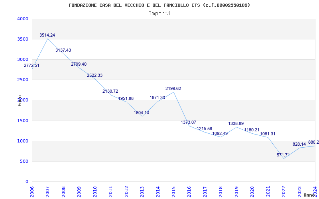Click the 1951.88 point label

point(126,98)
